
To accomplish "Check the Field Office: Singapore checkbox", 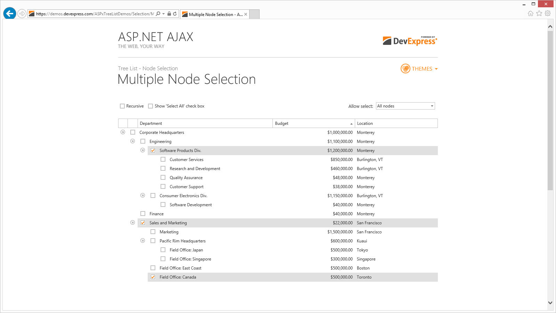I will pyautogui.click(x=163, y=259).
